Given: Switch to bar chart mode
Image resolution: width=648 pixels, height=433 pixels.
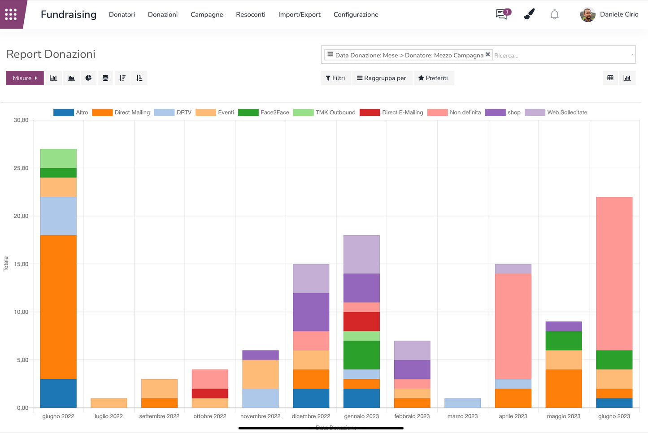Looking at the screenshot, I should (54, 78).
